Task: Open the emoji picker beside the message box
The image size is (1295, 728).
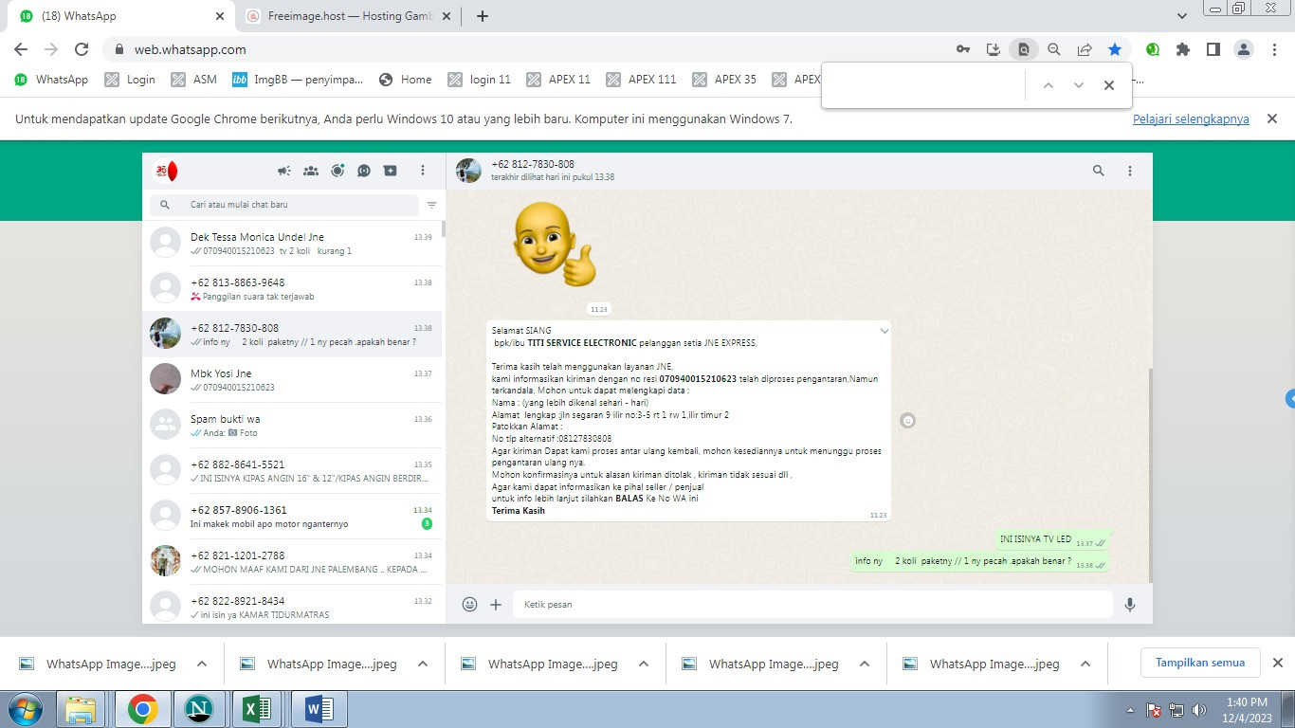Action: tap(469, 605)
